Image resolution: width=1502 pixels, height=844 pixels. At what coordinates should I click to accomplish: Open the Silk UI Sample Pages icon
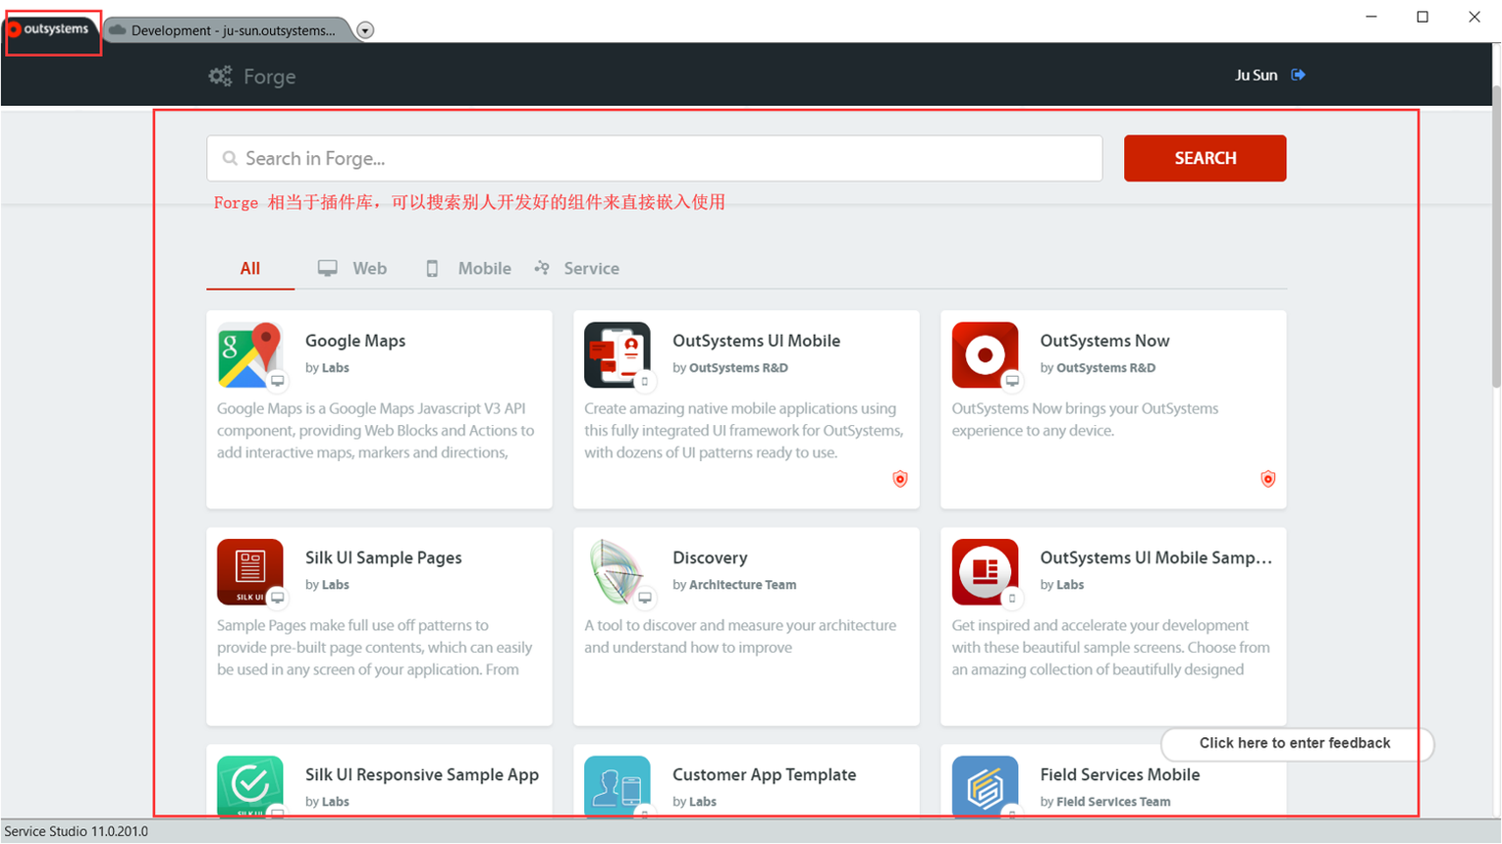point(250,571)
